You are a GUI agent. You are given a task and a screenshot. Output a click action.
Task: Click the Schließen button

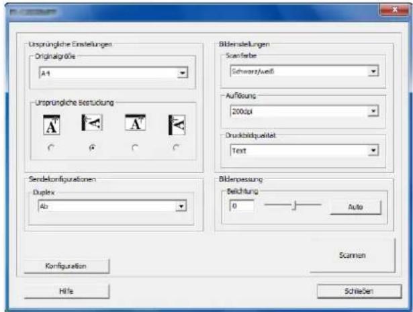[x=359, y=291]
